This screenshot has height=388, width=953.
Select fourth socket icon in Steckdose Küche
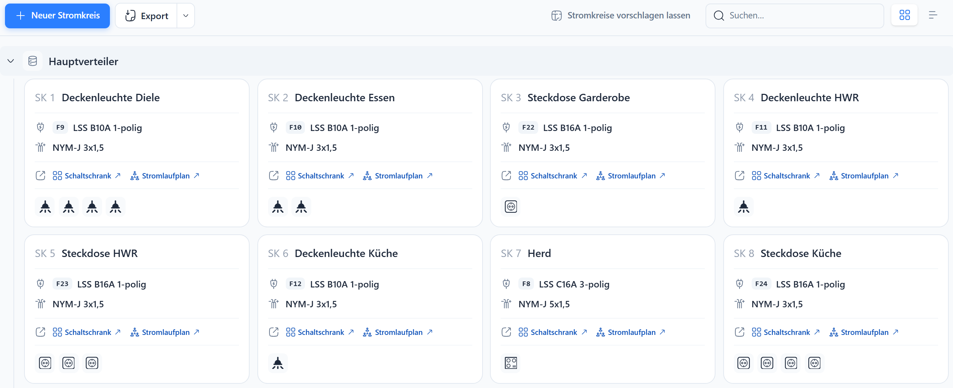point(814,363)
